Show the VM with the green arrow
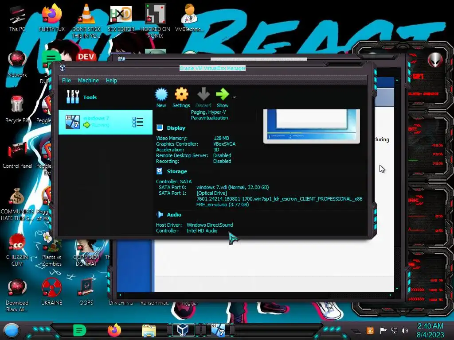The height and width of the screenshot is (340, 454). click(223, 94)
